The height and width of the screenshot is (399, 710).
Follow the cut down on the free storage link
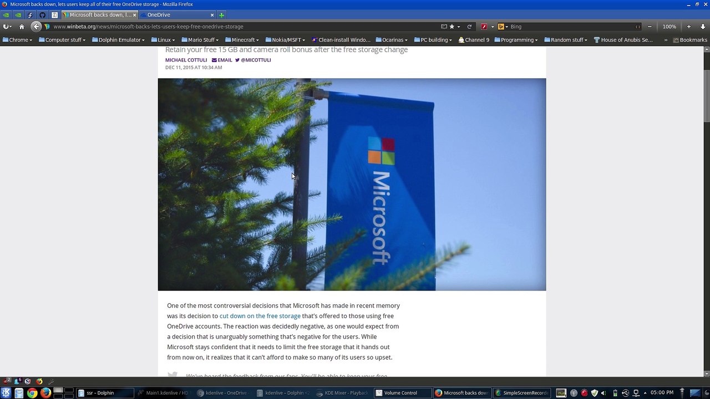[x=260, y=316]
